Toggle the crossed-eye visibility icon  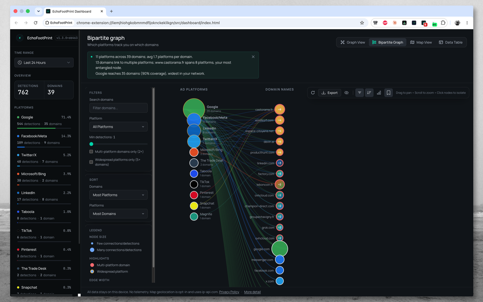[x=346, y=92]
